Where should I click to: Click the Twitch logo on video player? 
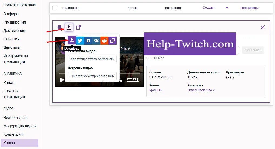click(132, 80)
